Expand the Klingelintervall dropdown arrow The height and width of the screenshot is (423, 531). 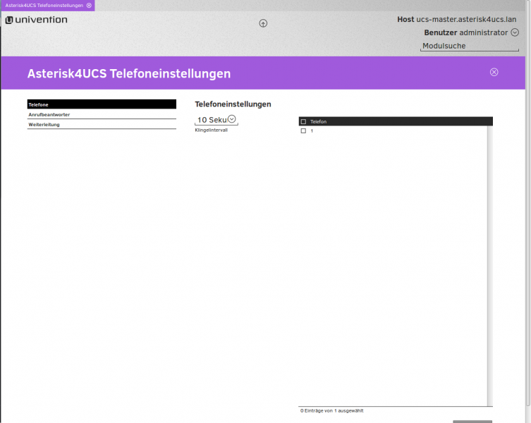coord(231,119)
